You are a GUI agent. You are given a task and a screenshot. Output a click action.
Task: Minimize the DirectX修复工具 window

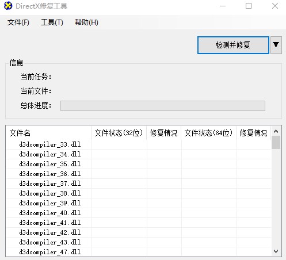(x=223, y=6)
